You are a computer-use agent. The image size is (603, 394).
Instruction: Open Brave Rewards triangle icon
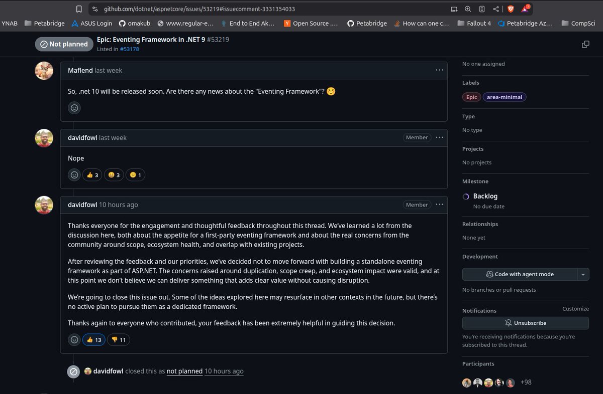[x=525, y=9]
